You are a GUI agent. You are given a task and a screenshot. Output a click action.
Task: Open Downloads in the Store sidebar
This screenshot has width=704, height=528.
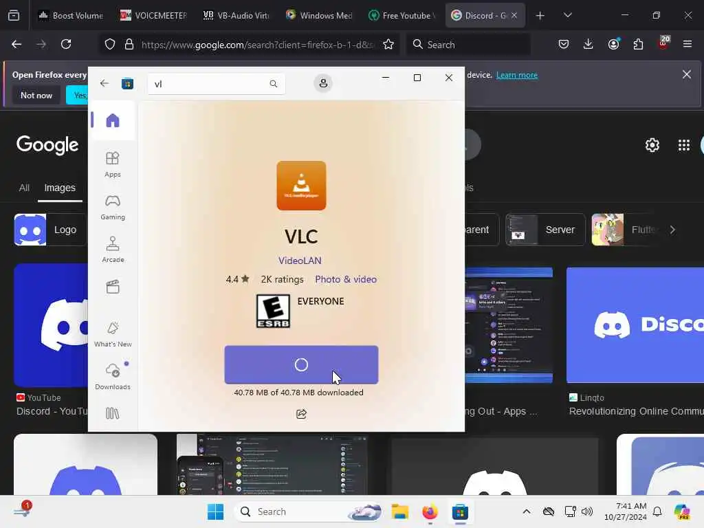coord(112,376)
